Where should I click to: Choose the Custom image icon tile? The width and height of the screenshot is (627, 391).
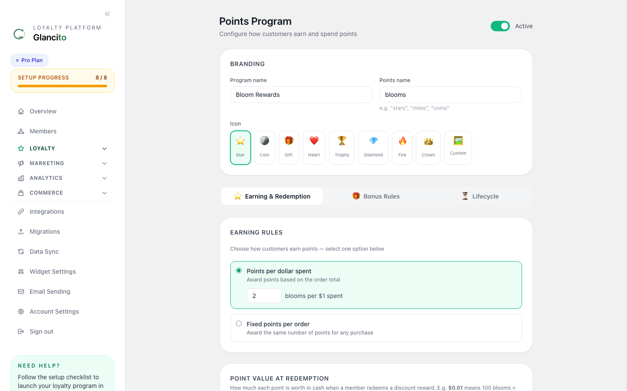[458, 148]
